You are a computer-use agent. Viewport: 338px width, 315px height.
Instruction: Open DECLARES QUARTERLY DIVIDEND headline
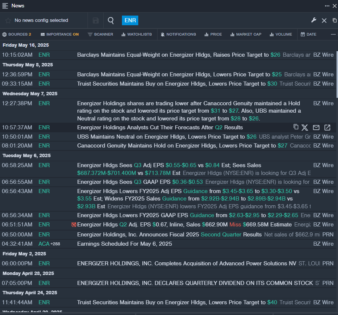pyautogui.click(x=195, y=283)
